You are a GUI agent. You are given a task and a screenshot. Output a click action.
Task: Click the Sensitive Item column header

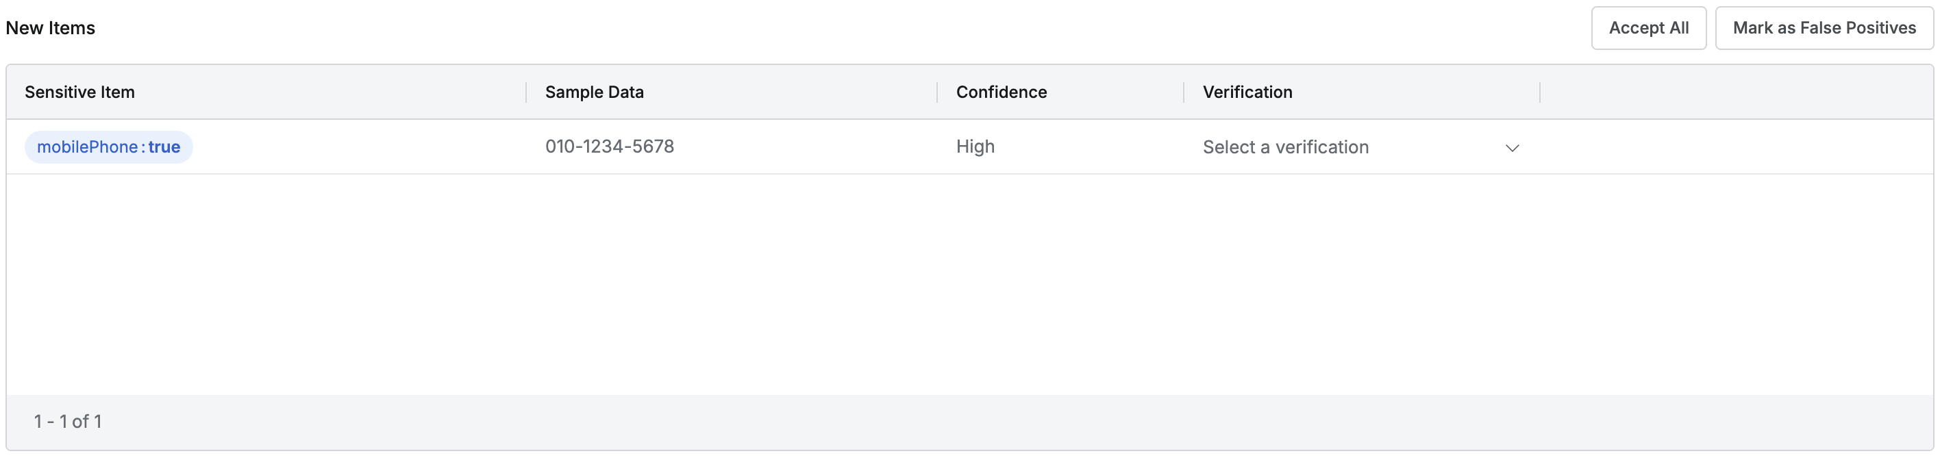coord(80,92)
